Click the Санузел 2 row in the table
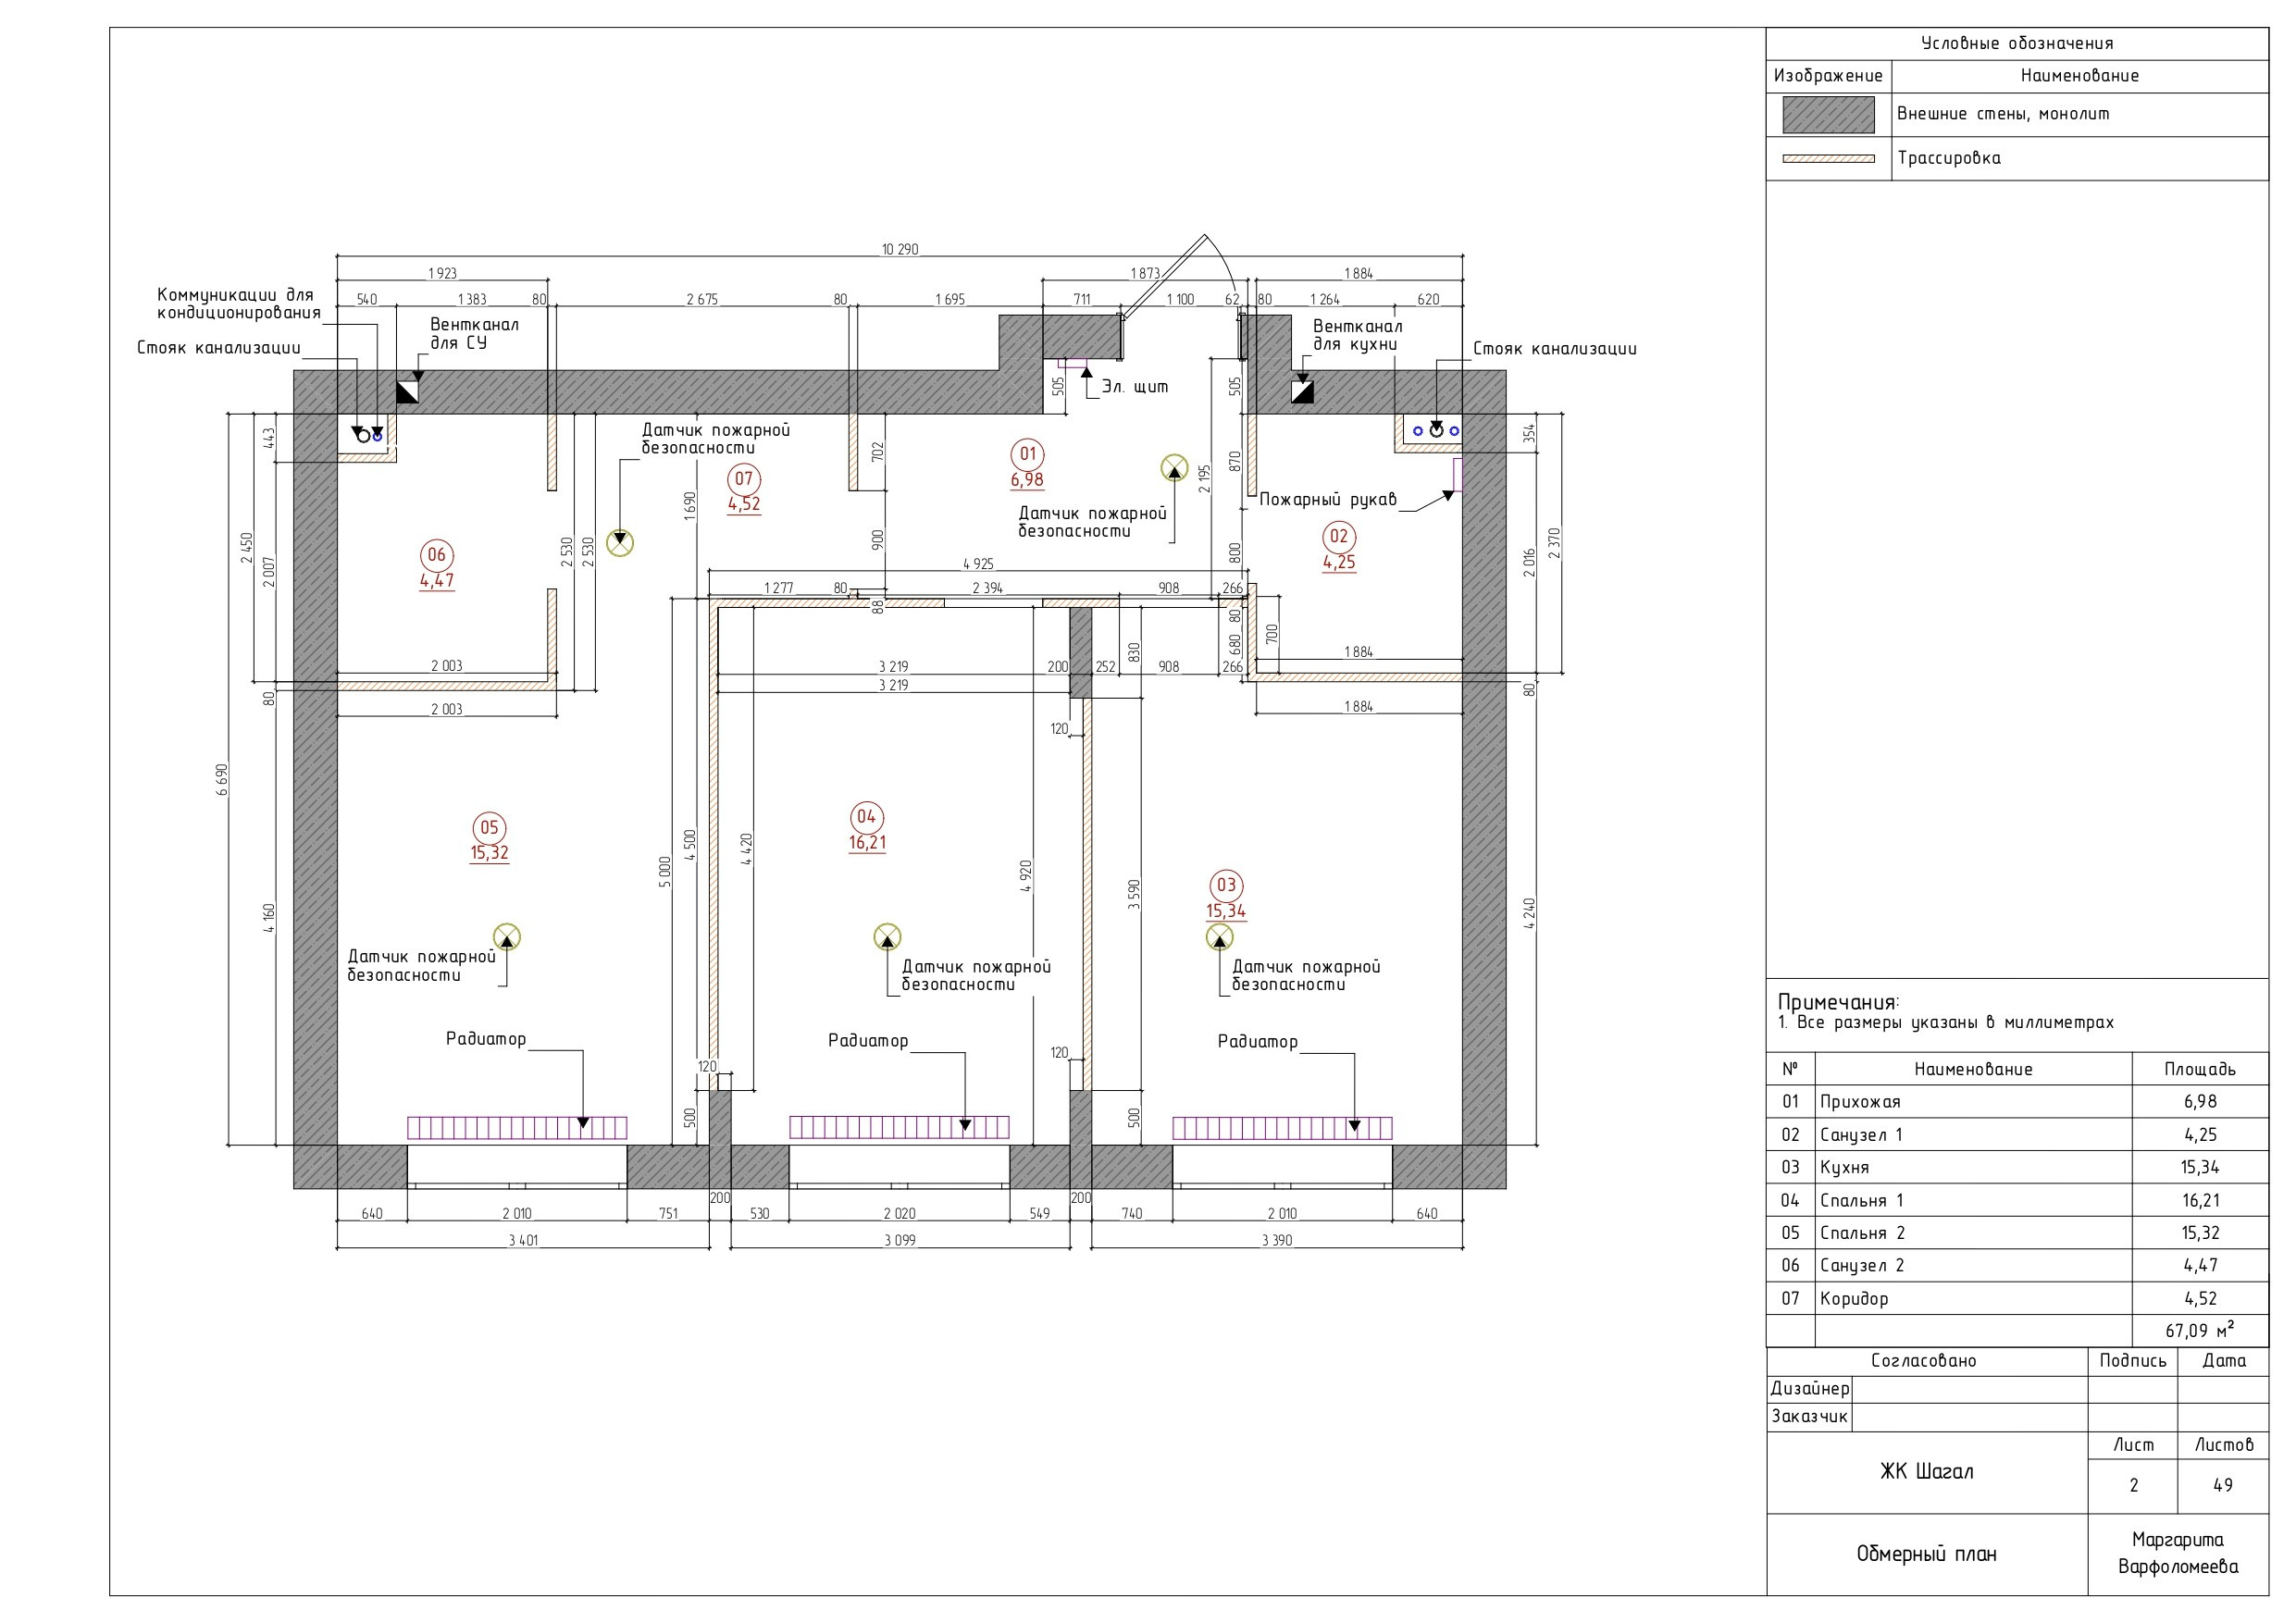Viewport: 2296px width, 1623px height. pyautogui.click(x=2017, y=1265)
